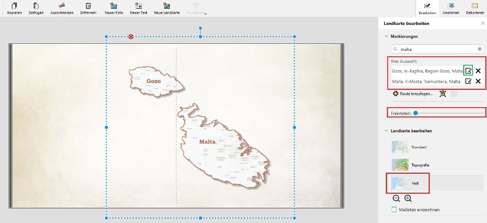Zoom out the map with minus magnifier

[397, 199]
